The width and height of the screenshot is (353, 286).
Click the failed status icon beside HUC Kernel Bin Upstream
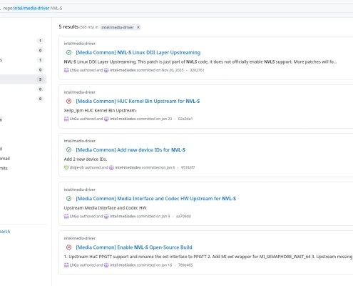click(68, 101)
